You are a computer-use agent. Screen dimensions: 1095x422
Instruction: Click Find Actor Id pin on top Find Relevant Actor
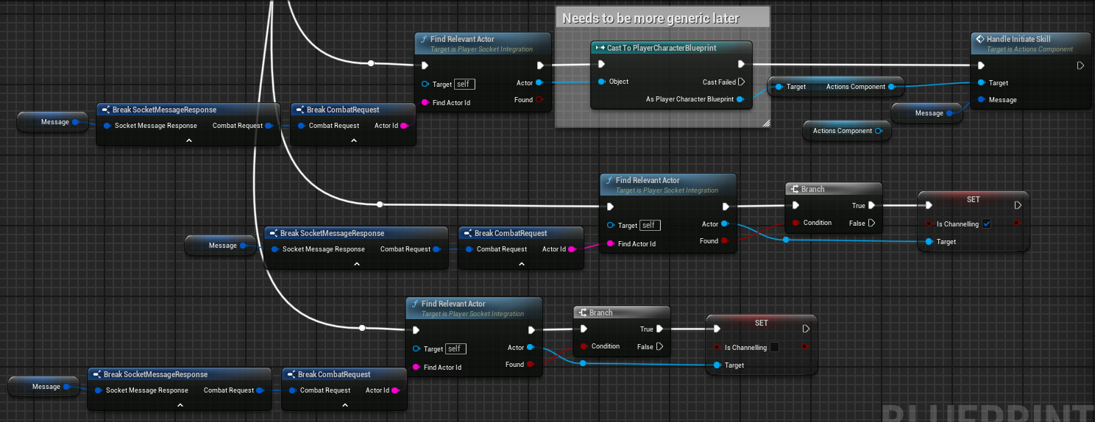tap(425, 103)
